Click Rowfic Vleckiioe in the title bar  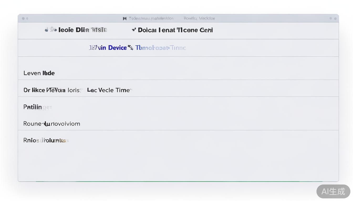pos(199,19)
